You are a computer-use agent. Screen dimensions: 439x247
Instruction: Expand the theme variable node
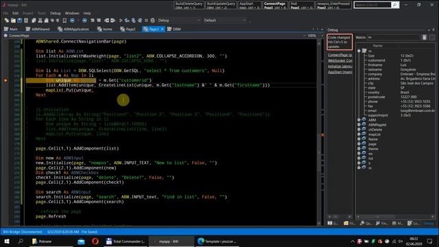click(x=359, y=149)
